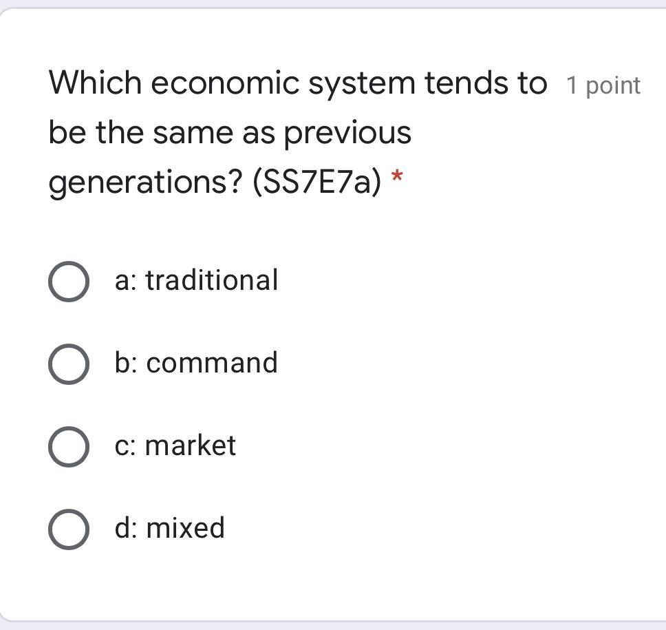Click the "be the same as previous" line
The width and height of the screenshot is (666, 630).
pyautogui.click(x=230, y=132)
